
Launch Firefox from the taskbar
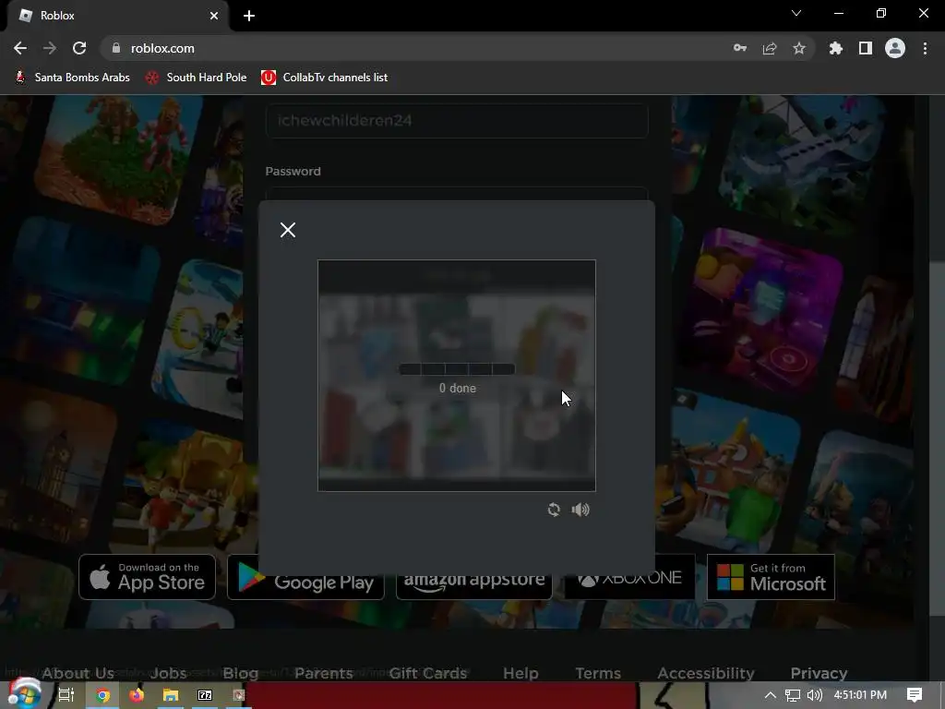137,695
